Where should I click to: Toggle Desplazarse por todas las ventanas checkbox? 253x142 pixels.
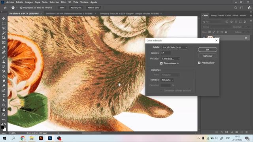tap(21, 8)
